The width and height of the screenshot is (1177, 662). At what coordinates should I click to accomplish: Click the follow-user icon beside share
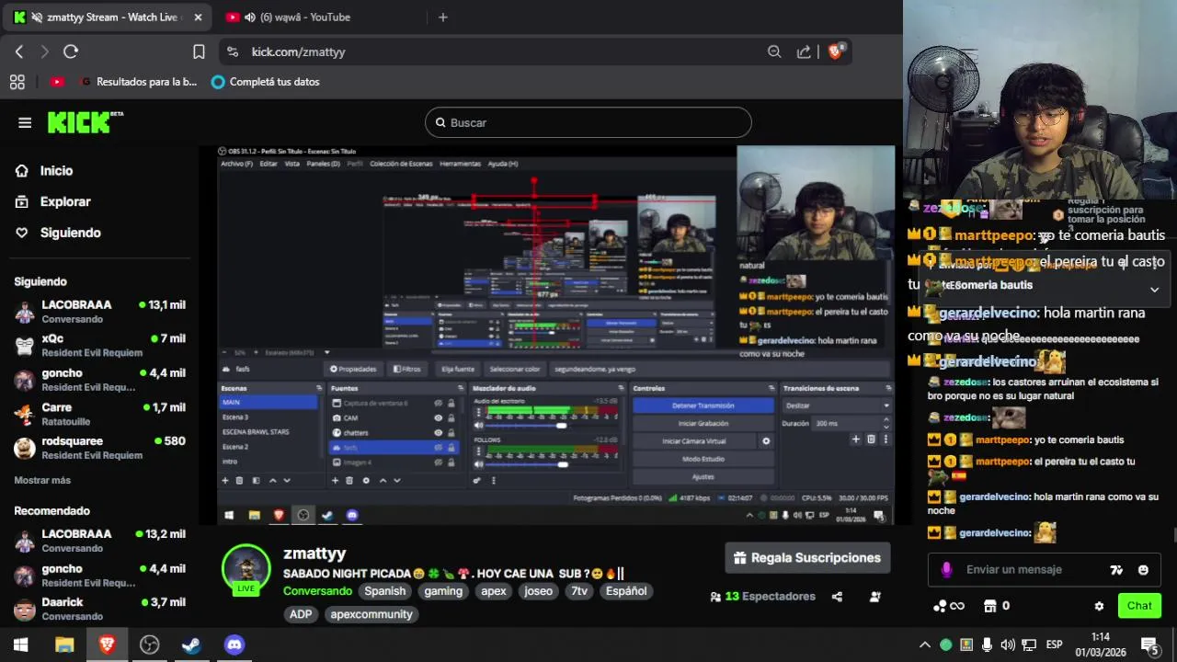coord(875,597)
